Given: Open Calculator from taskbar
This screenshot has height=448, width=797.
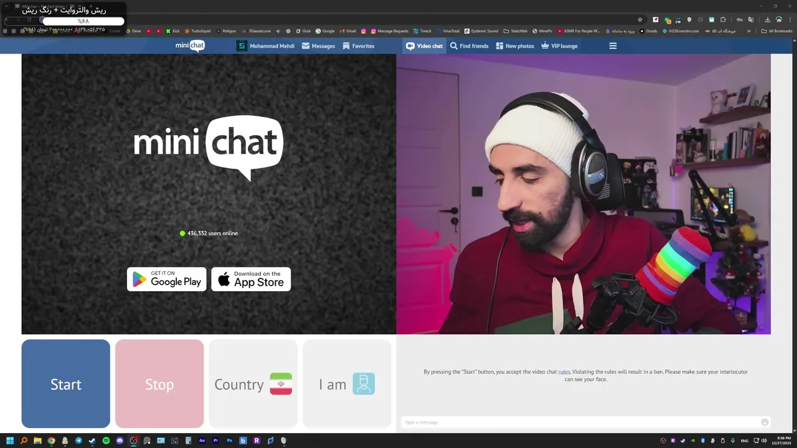Looking at the screenshot, I should click(188, 441).
